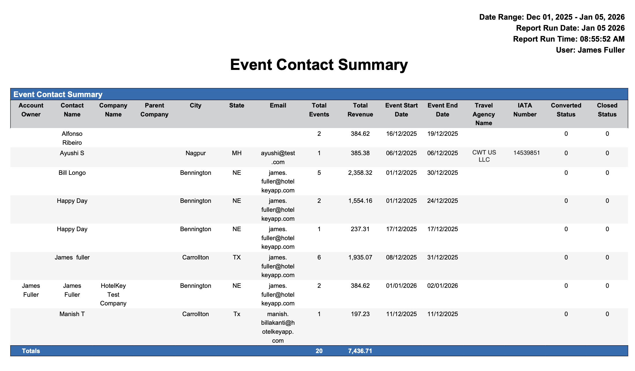The height and width of the screenshot is (371, 635).
Task: Click the Travel Agency Name header
Action: [x=484, y=114]
